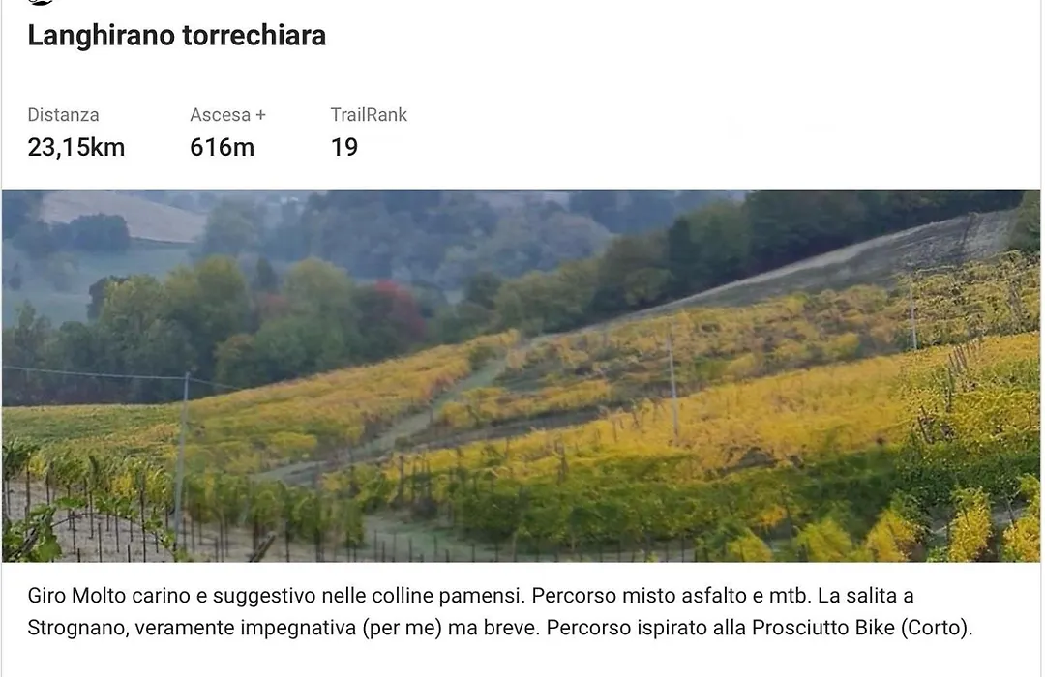Click the TrailRank score 19
The height and width of the screenshot is (677, 1045).
[x=344, y=147]
